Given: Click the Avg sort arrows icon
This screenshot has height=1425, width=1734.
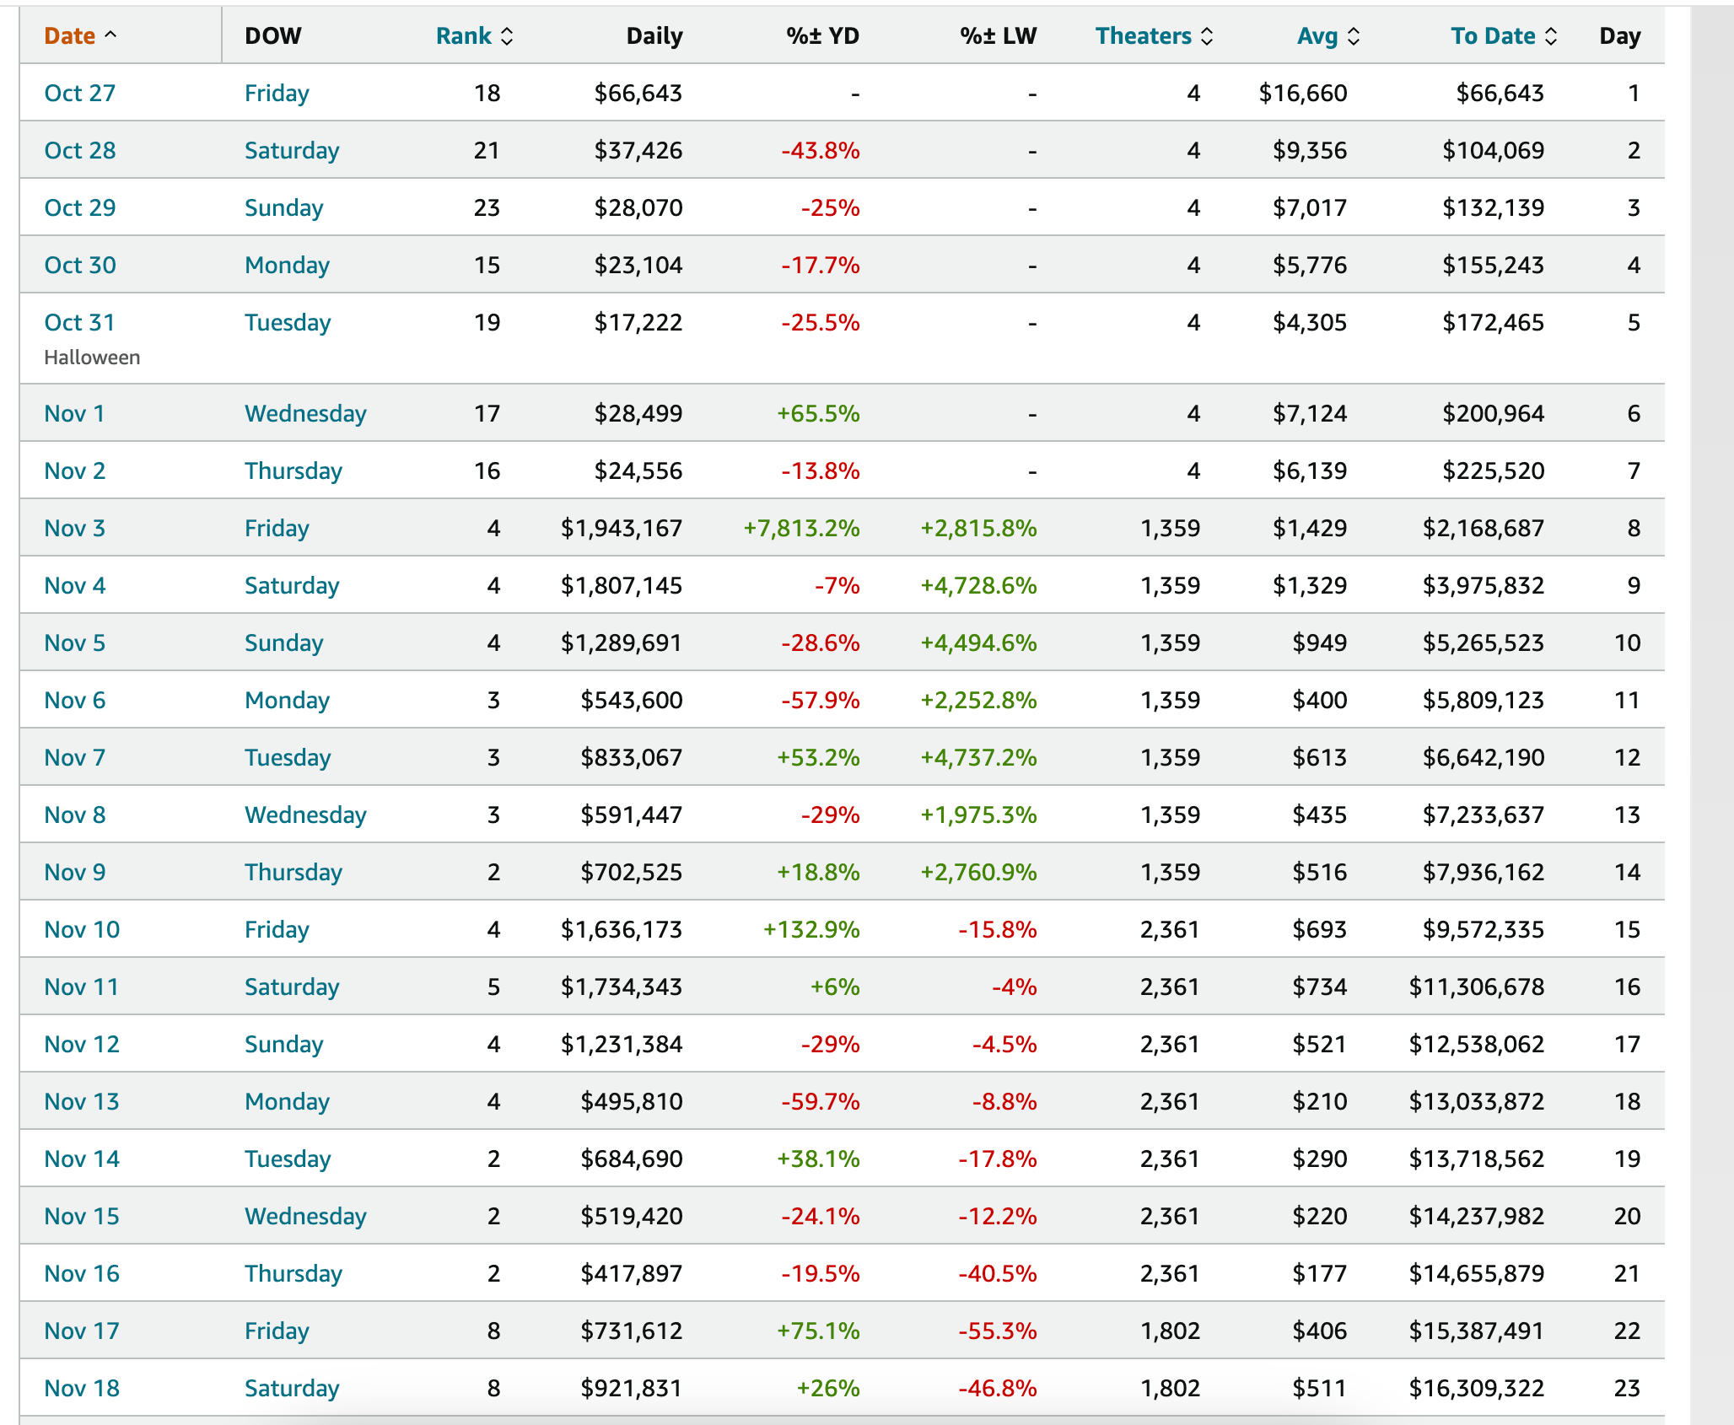Looking at the screenshot, I should pos(1354,36).
